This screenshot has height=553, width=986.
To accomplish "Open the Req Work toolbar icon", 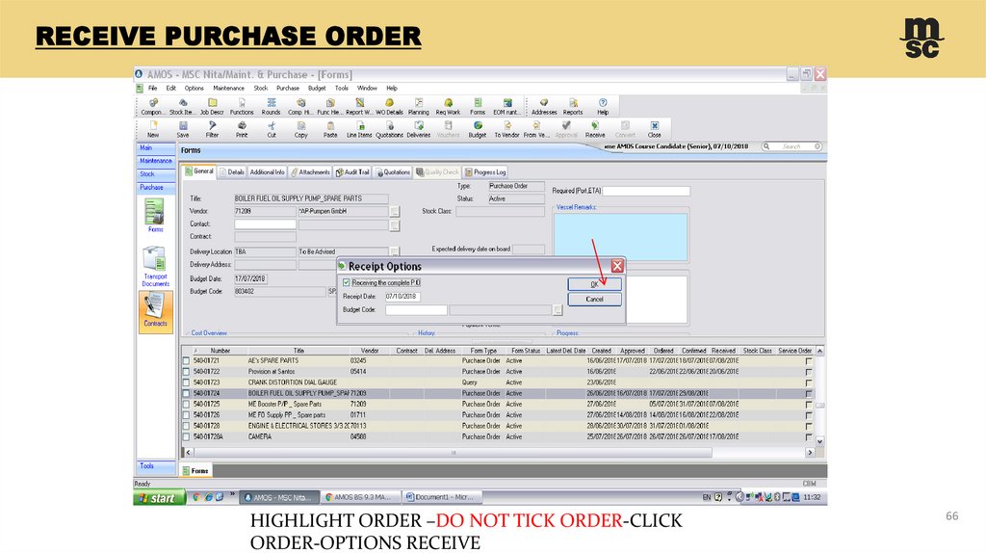I will tap(448, 106).
